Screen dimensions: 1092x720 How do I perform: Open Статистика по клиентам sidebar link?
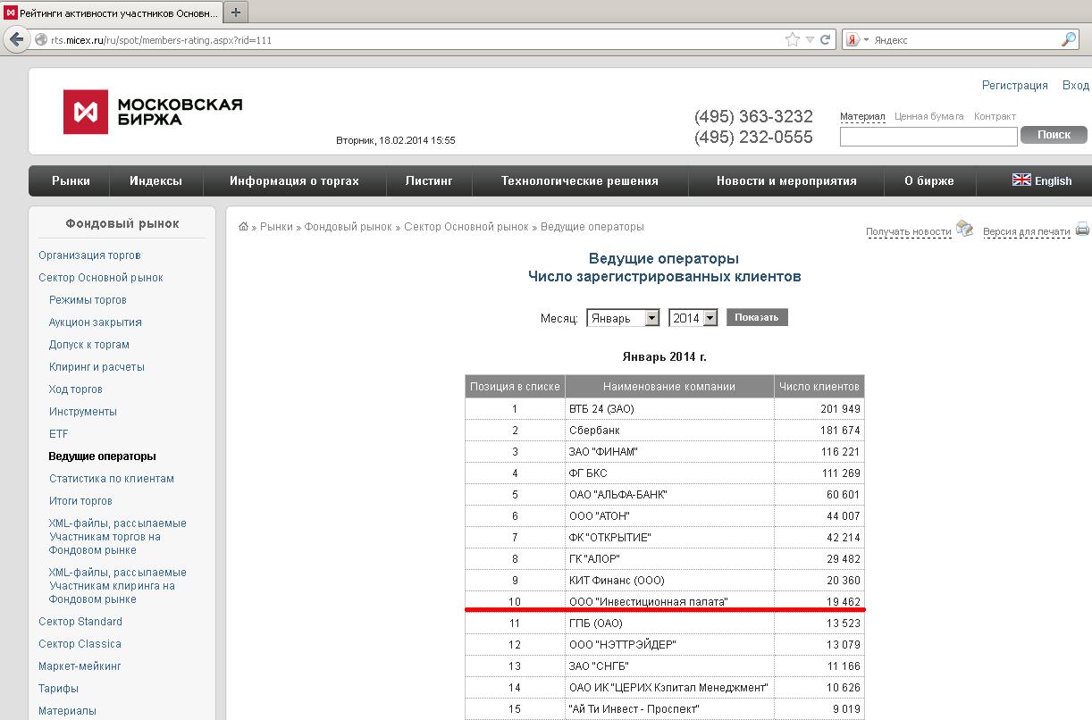[112, 479]
